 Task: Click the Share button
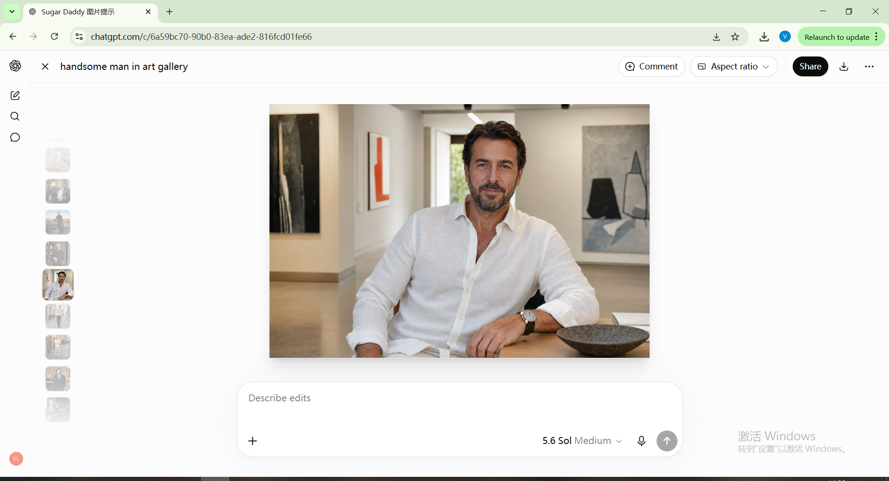[x=810, y=66]
